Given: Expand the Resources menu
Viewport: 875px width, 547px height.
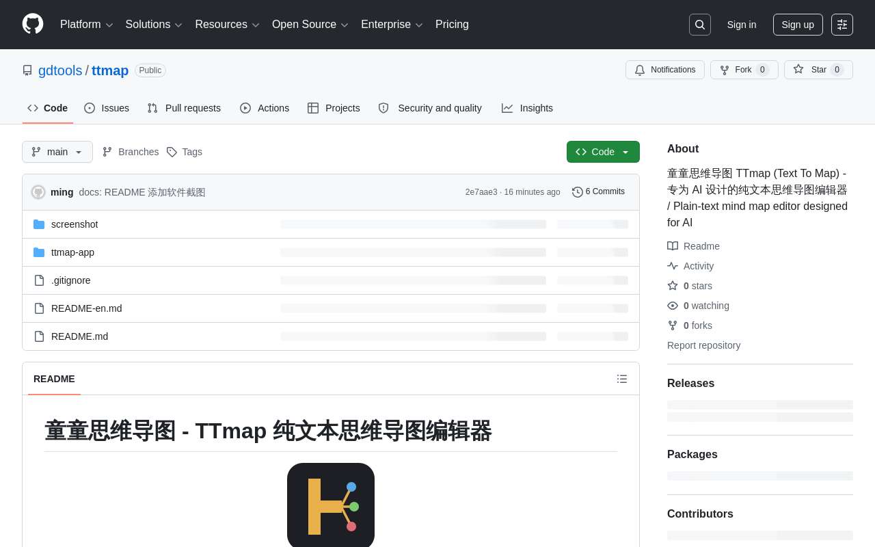Looking at the screenshot, I should (x=227, y=25).
